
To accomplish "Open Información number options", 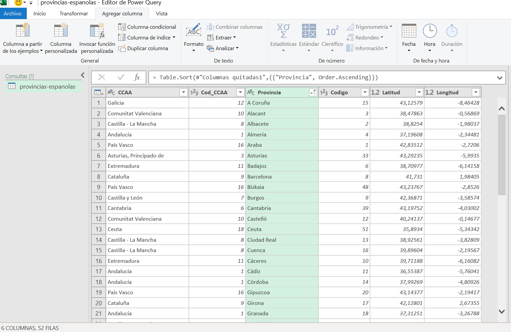I will [x=367, y=48].
